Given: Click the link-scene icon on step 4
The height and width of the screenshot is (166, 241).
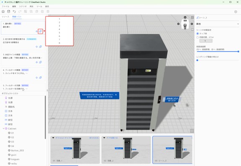Looking at the screenshot, I should [41, 78].
